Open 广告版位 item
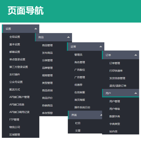 pos(80,70)
